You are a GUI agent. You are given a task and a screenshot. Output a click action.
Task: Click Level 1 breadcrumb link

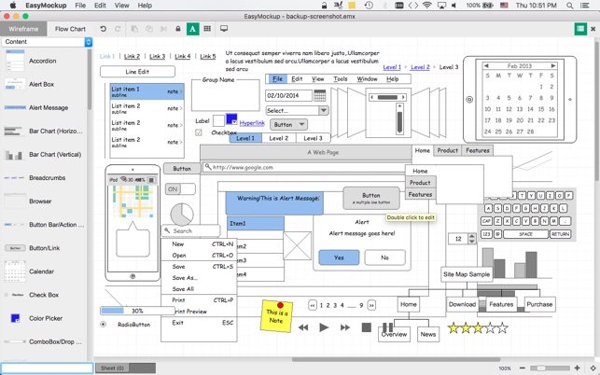392,67
